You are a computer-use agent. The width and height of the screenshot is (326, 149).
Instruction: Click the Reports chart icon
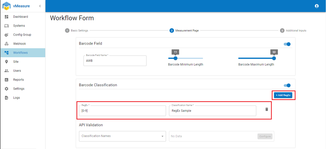point(7,80)
